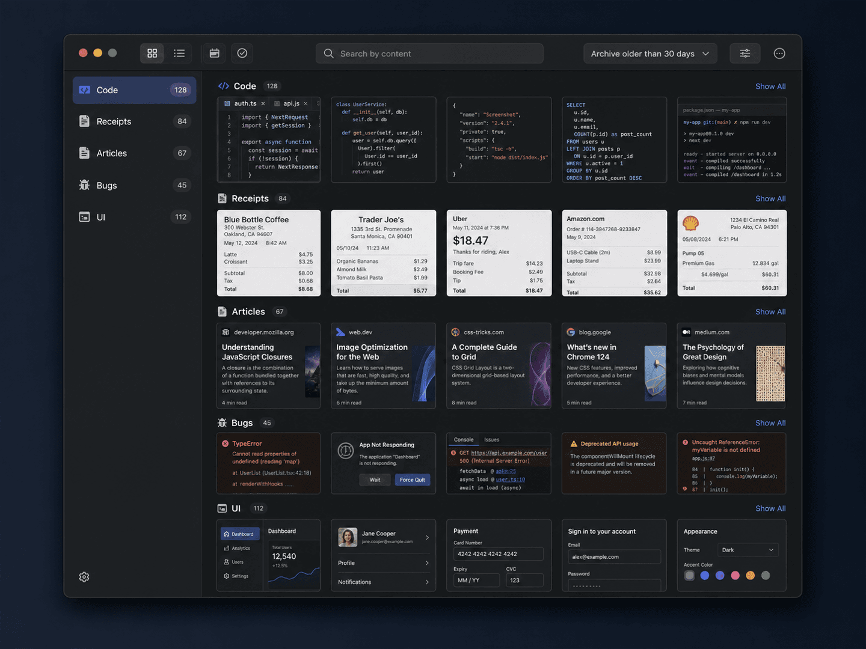Open A Complete Guide to Grid article

[x=499, y=366]
